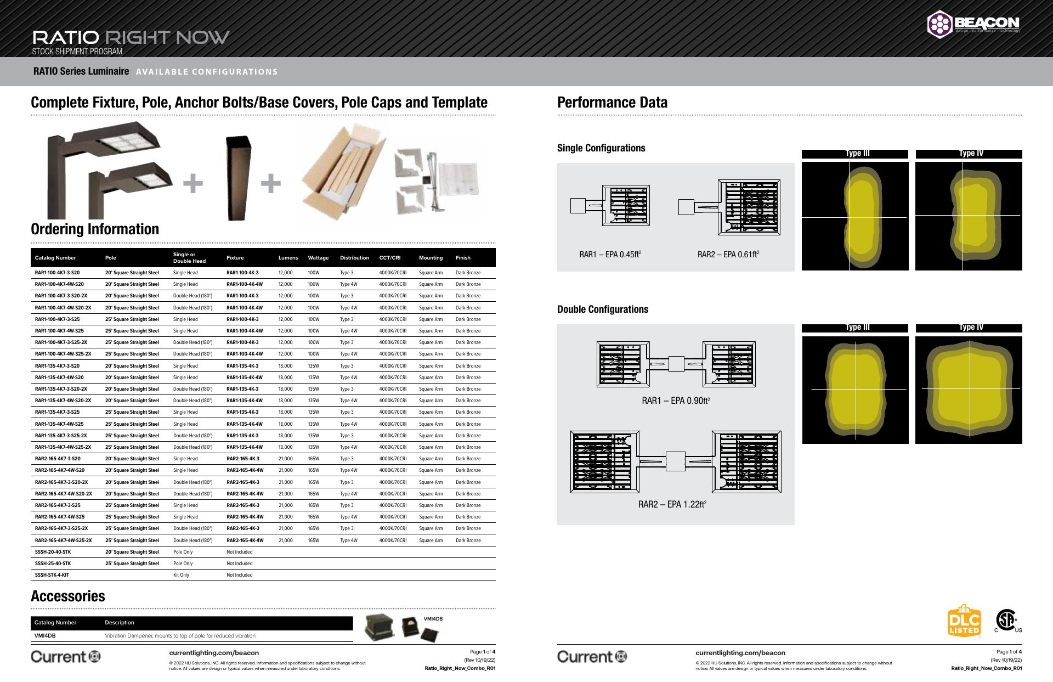Click the DLC Listed badge
1053x682 pixels.
(x=964, y=621)
